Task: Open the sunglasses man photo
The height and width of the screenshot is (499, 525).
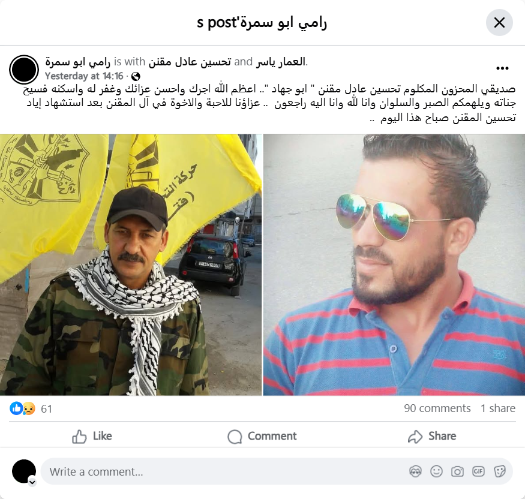Action: [x=394, y=264]
